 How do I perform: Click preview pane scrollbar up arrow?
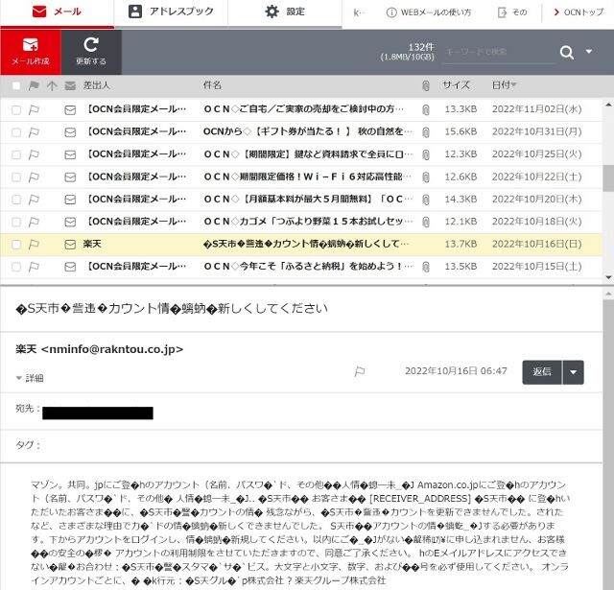[x=608, y=294]
